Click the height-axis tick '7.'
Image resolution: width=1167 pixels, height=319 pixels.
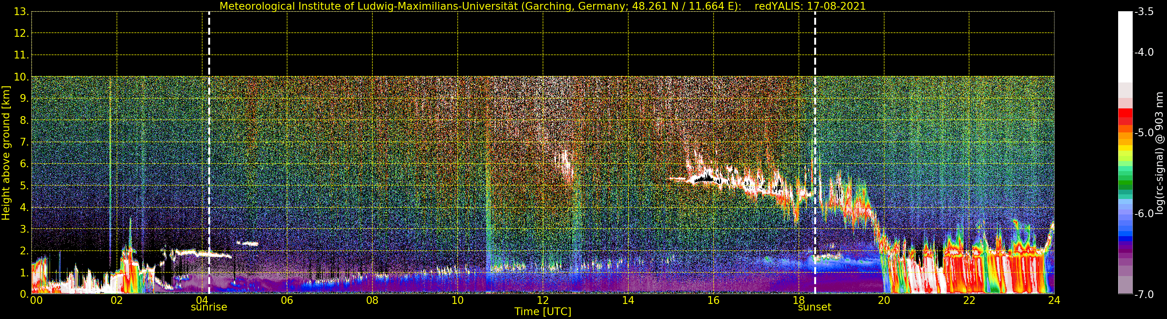[24, 142]
